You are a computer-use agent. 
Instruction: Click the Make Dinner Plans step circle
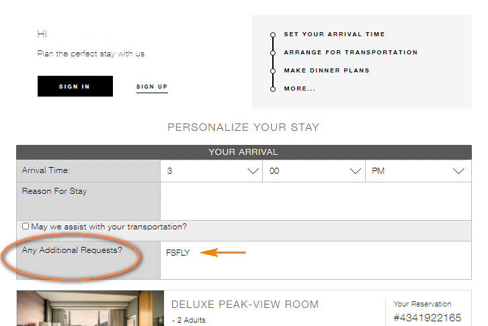pos(273,71)
